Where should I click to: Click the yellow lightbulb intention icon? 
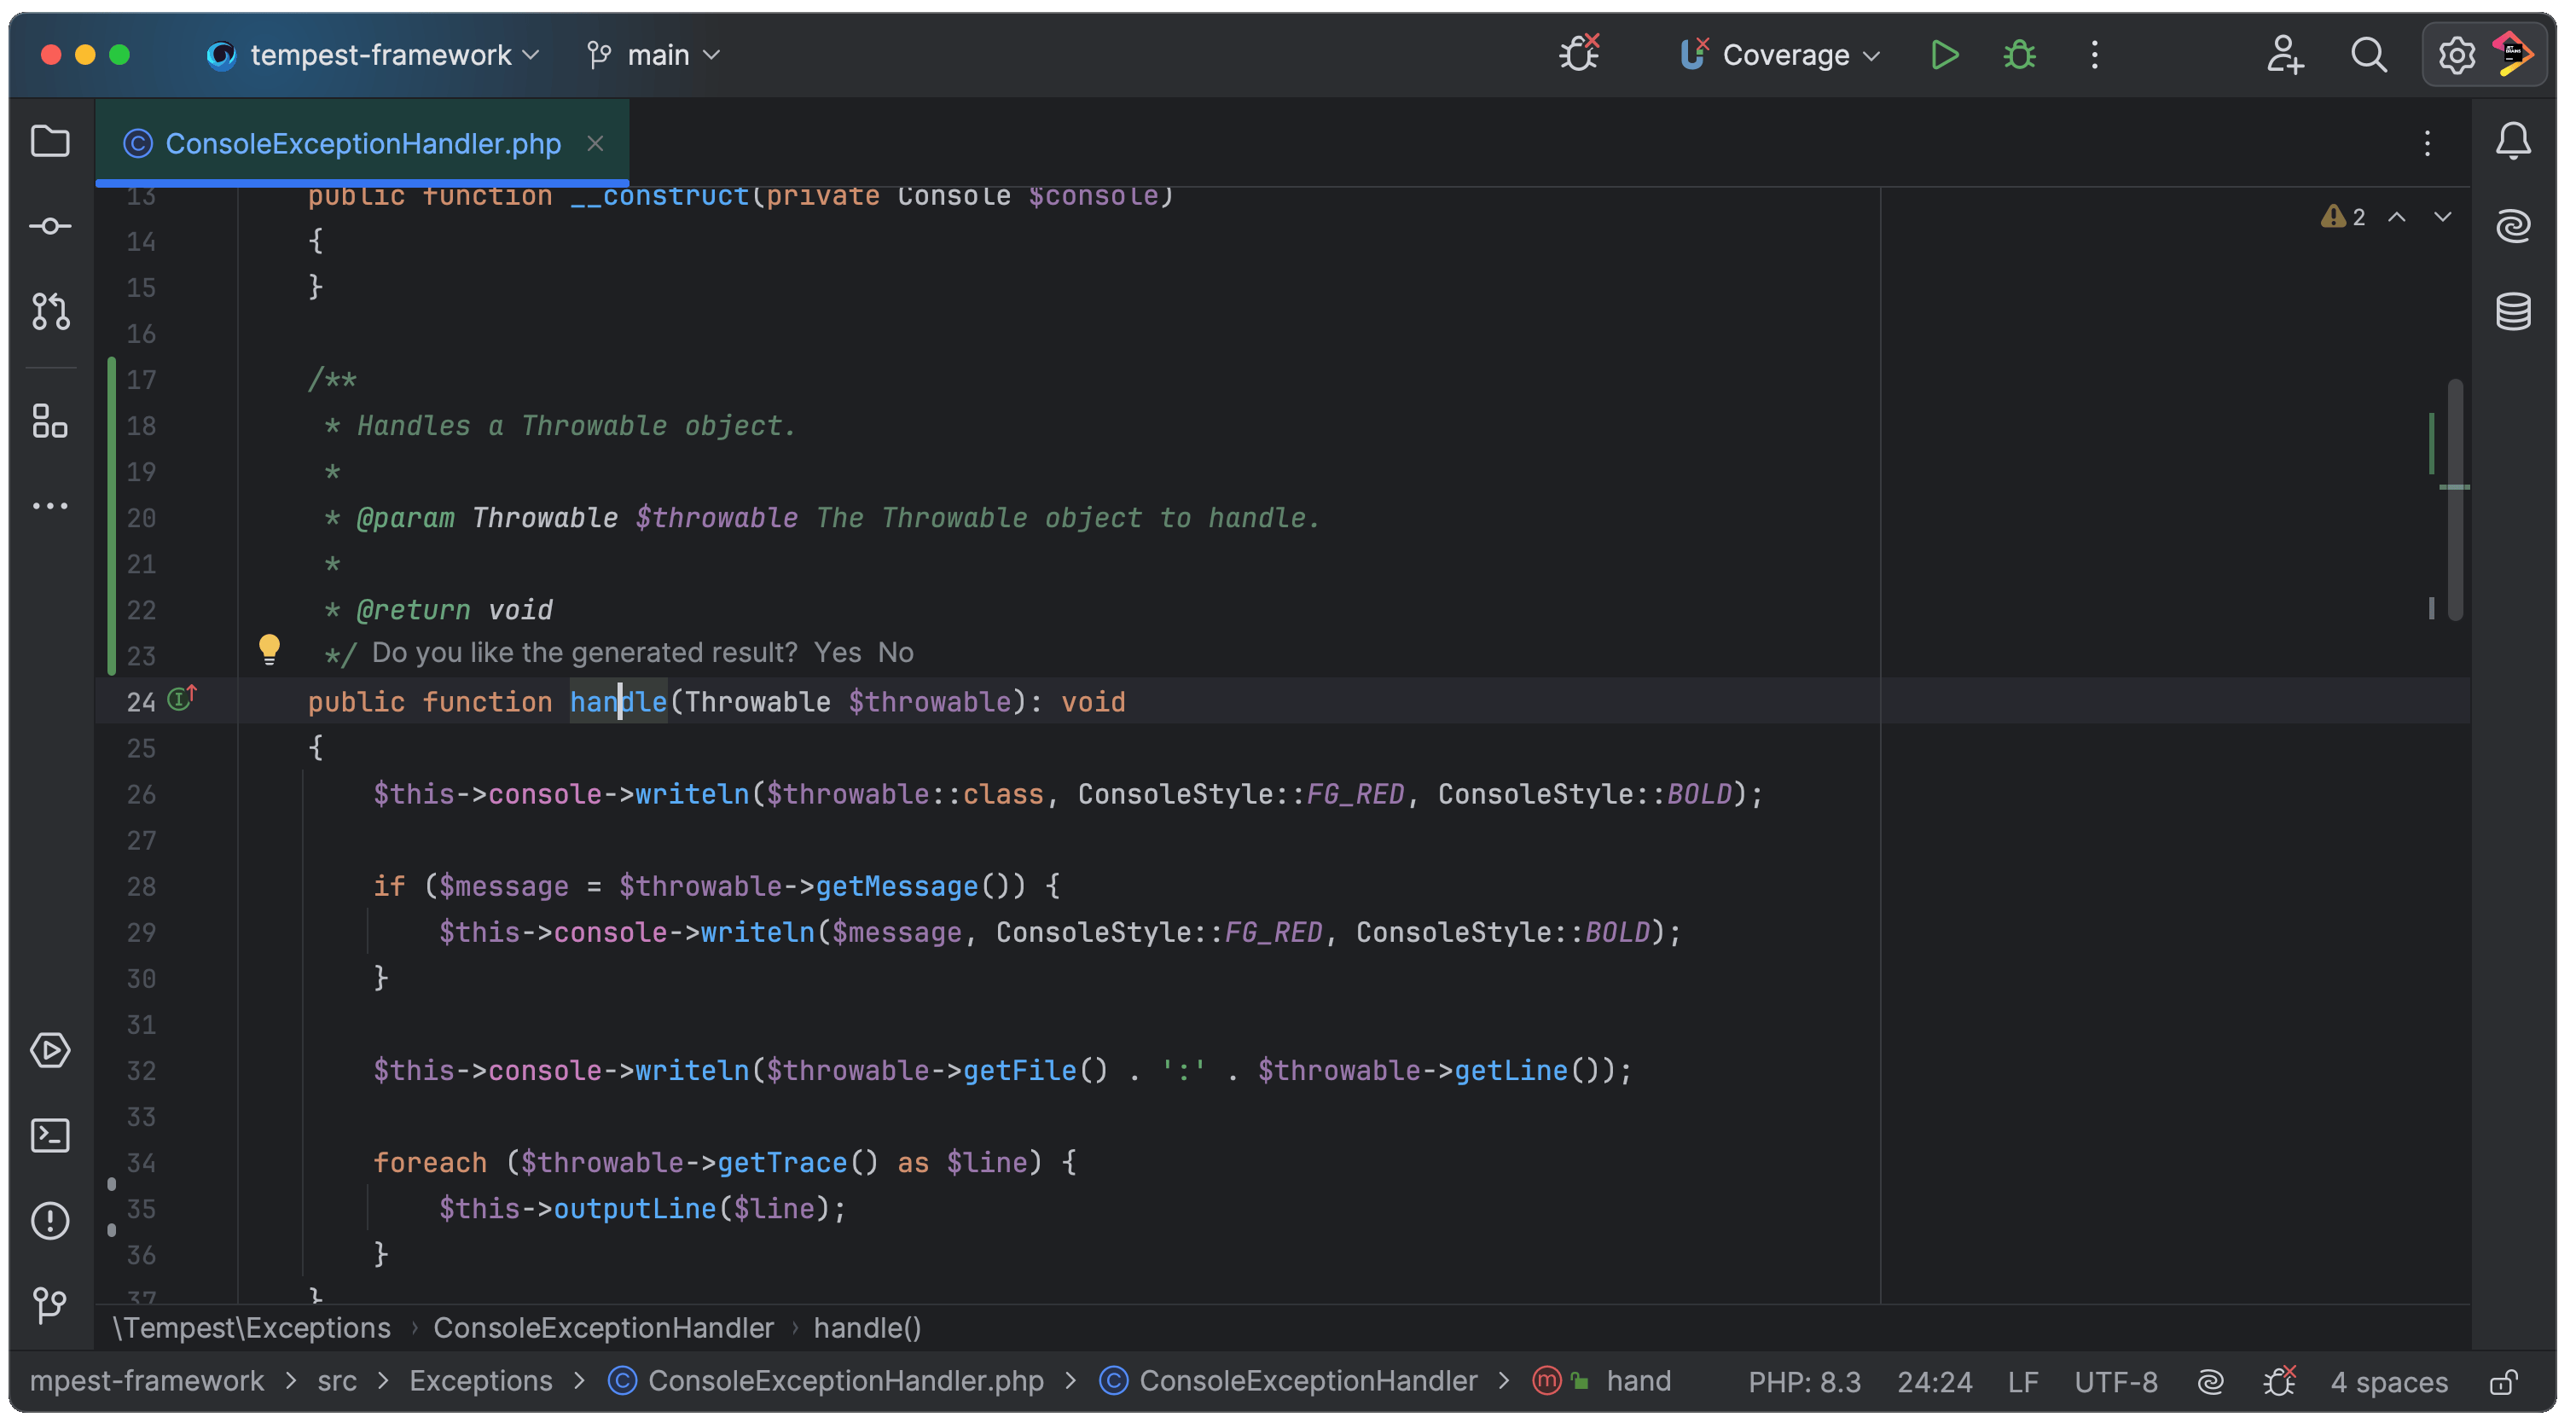coord(269,649)
